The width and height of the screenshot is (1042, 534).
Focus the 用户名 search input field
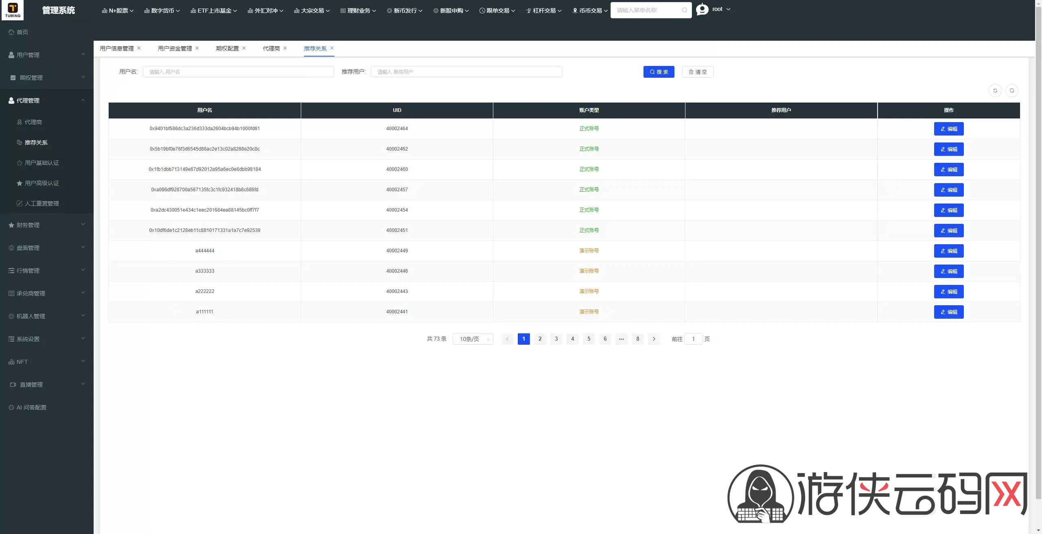tap(238, 72)
